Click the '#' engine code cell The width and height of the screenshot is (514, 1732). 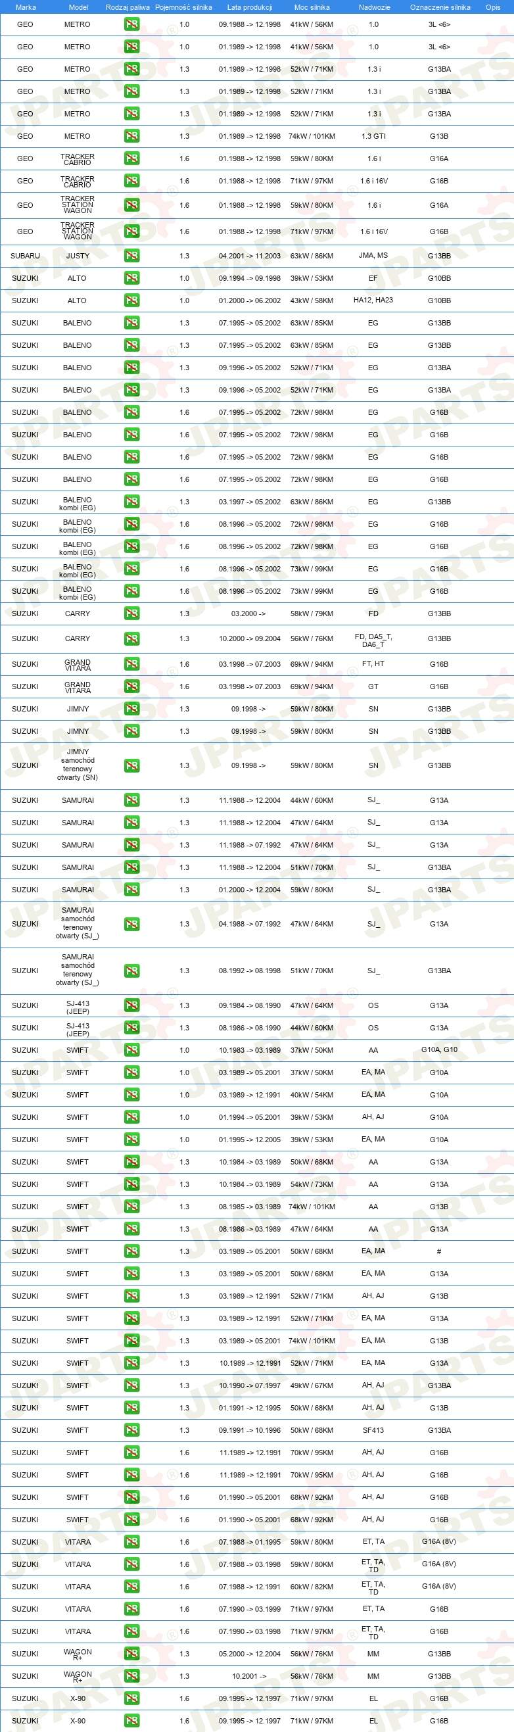coord(439,1251)
